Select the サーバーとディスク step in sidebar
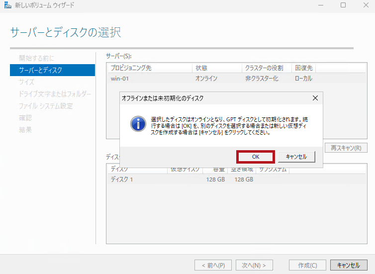 (x=52, y=70)
